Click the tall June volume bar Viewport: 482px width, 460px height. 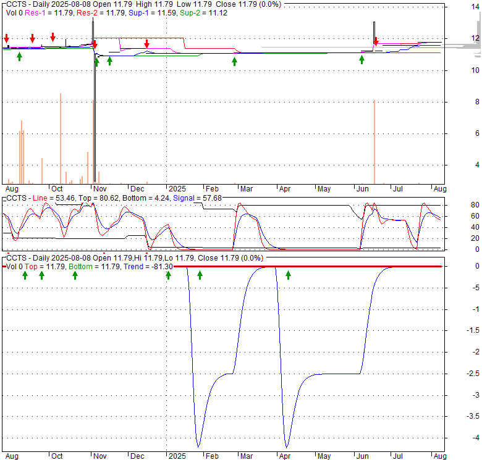click(374, 141)
